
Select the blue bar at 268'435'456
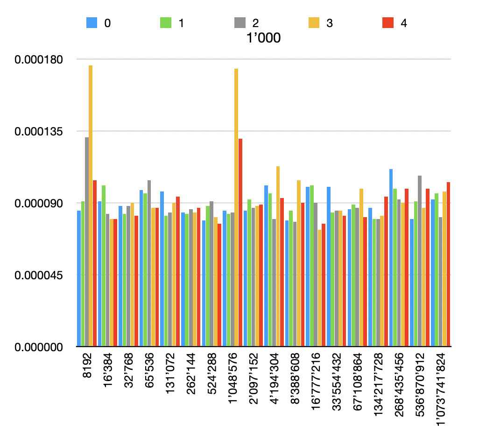coord(391,257)
